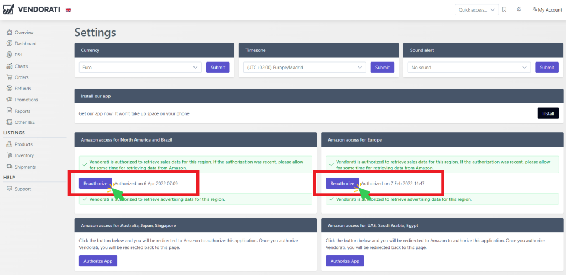Click 'Amazon access for UAE, Saudi Arabia, Egypt' header
Screen dimensions: 566x275
(442, 225)
